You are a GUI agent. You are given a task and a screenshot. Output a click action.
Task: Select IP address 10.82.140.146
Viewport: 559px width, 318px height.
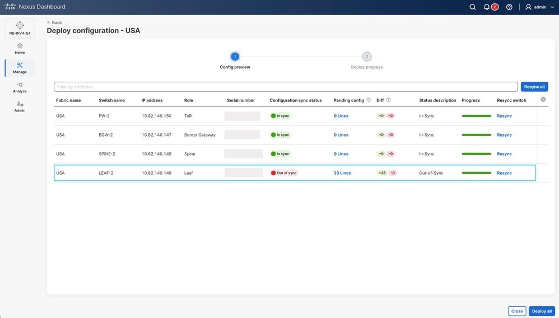[x=156, y=173]
